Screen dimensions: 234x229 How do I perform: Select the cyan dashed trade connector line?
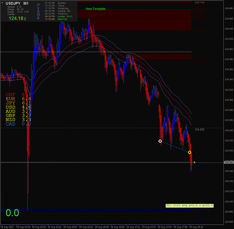point(175,147)
